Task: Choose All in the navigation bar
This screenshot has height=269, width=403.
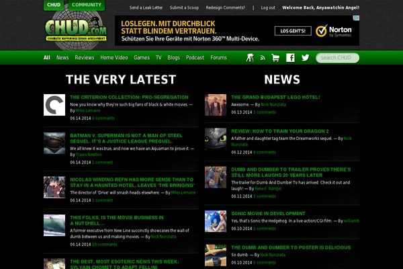Action: pyautogui.click(x=47, y=58)
